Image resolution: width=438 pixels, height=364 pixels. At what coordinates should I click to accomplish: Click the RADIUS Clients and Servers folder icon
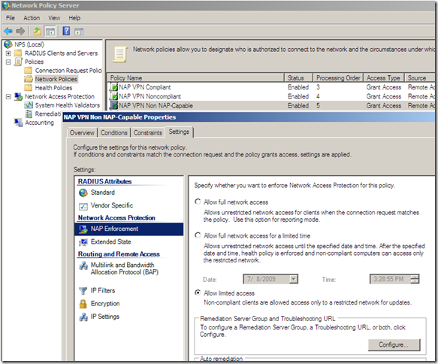point(18,53)
